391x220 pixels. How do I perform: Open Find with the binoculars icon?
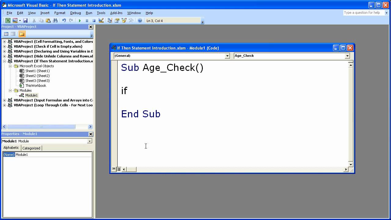tap(55, 20)
